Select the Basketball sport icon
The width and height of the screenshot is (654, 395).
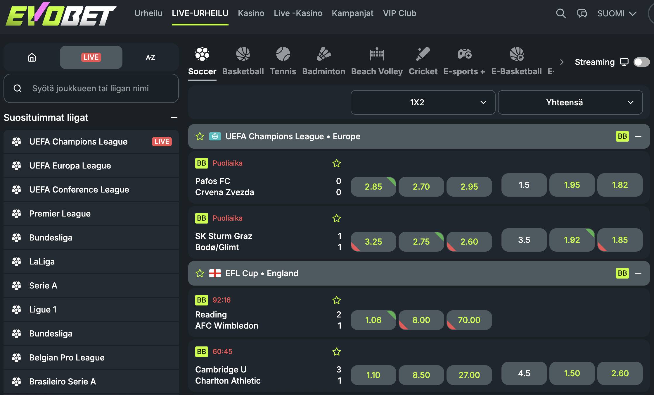[243, 54]
